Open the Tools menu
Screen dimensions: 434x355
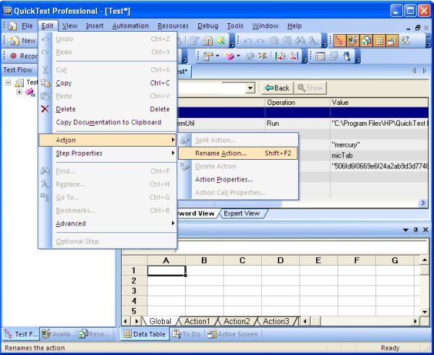[235, 26]
